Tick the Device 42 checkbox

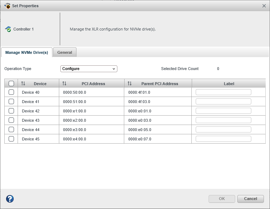click(x=11, y=111)
